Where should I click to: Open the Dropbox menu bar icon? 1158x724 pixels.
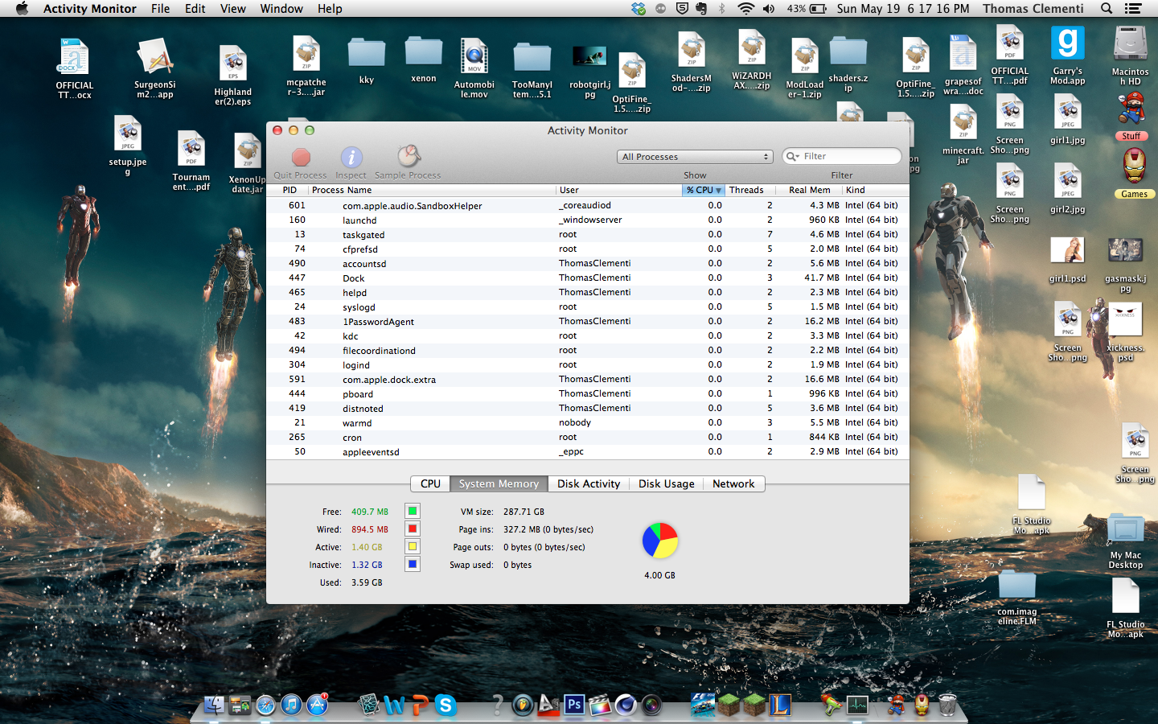(x=639, y=9)
